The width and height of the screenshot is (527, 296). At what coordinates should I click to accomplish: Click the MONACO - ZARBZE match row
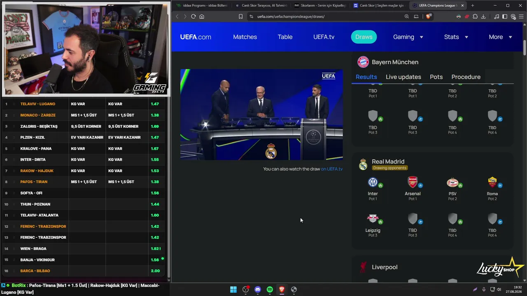point(84,115)
